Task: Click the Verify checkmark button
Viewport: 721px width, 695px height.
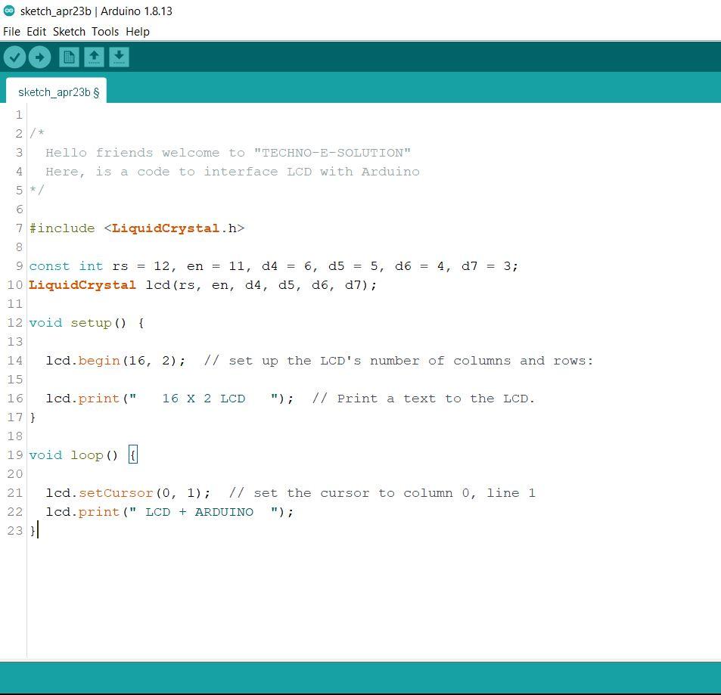Action: pyautogui.click(x=14, y=57)
